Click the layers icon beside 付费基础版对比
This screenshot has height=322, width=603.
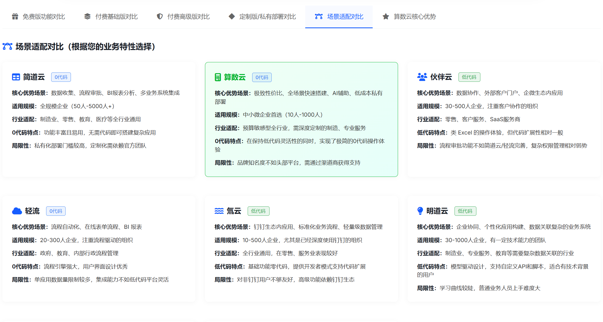click(87, 17)
